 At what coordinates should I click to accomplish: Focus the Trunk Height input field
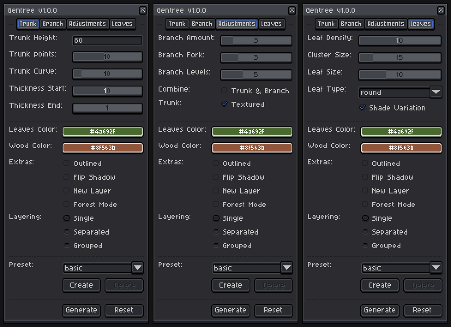coord(107,41)
